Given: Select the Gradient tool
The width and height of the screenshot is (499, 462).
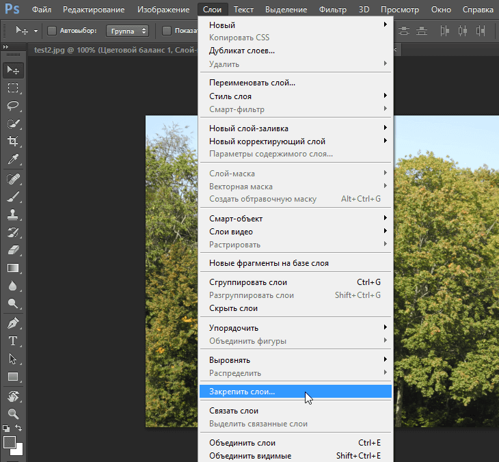Looking at the screenshot, I should [13, 268].
